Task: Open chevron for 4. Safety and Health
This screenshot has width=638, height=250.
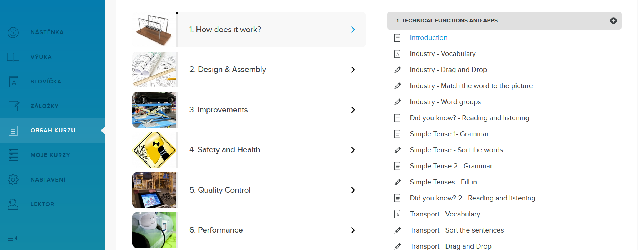Action: (x=353, y=150)
